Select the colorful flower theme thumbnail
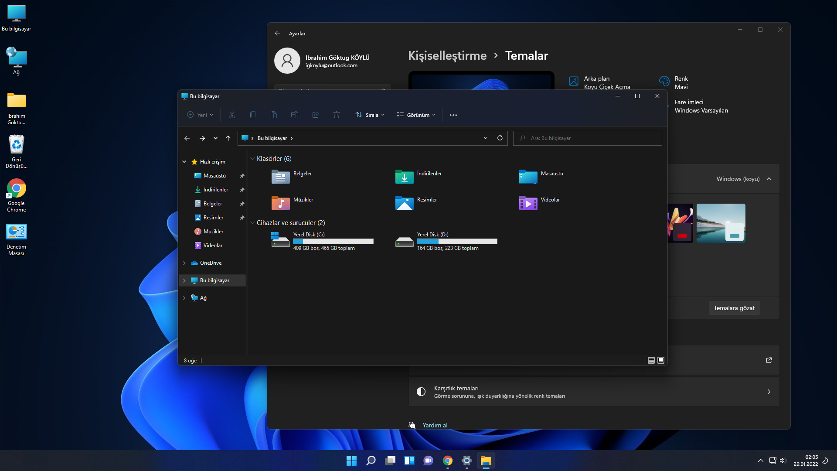Screen dimensions: 837x471 tap(680, 223)
